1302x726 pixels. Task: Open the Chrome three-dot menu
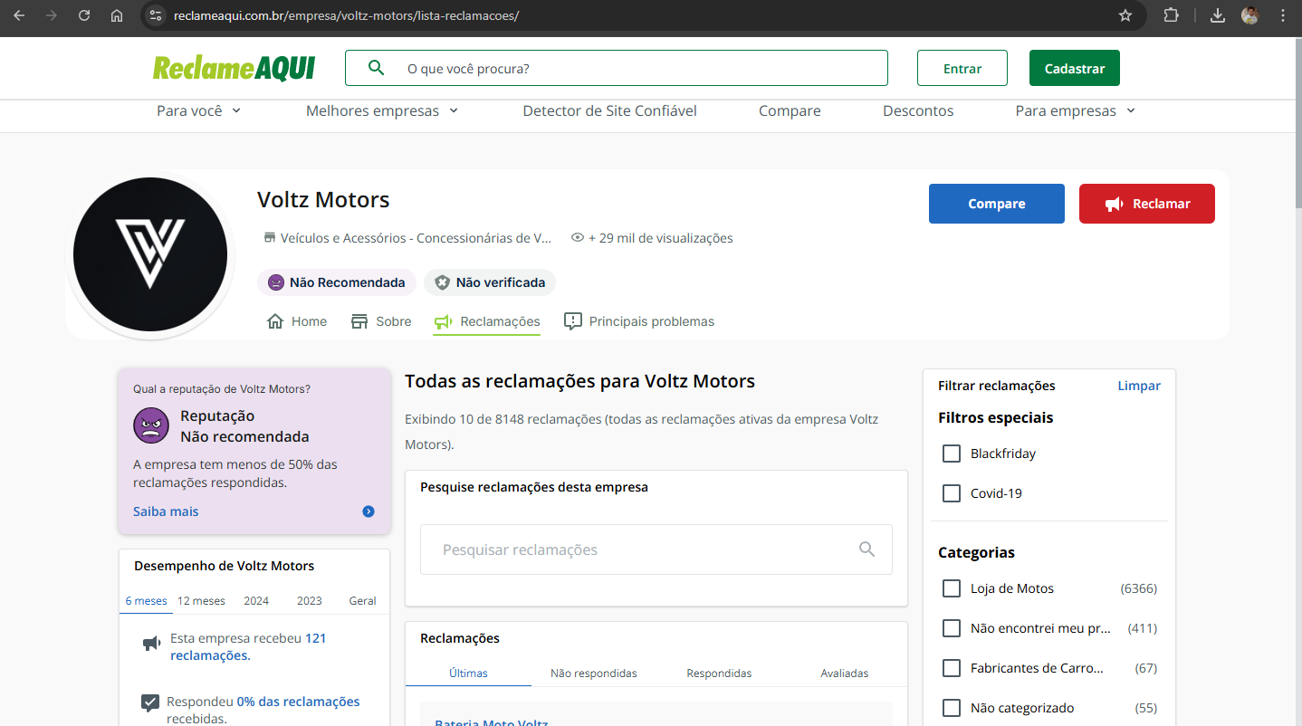pos(1283,15)
